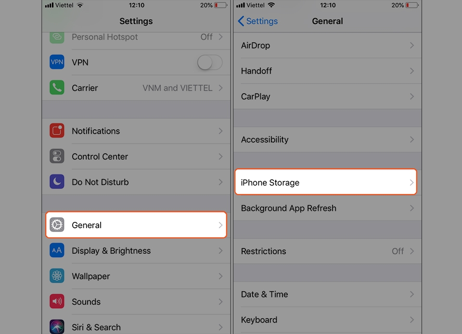Tap the Sounds speaker icon

pyautogui.click(x=57, y=301)
